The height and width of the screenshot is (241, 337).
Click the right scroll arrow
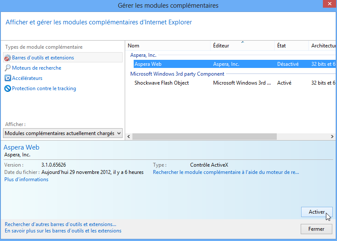coord(332,136)
